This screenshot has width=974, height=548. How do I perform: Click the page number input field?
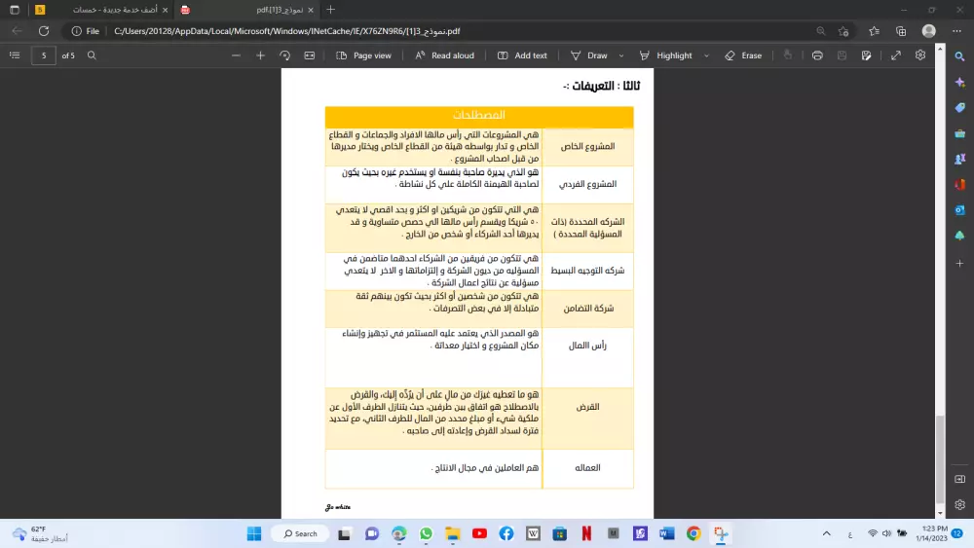[44, 55]
